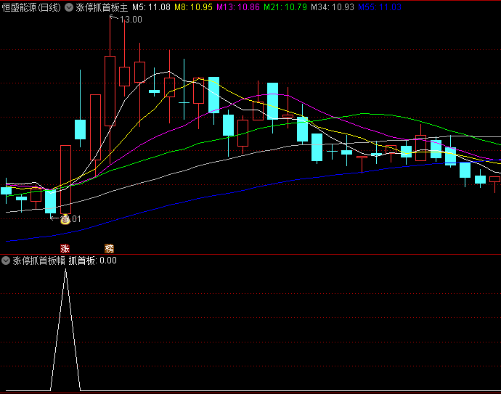Click the M5: 11.08 moving average label
Image resolution: width=501 pixels, height=394 pixels.
click(x=151, y=7)
